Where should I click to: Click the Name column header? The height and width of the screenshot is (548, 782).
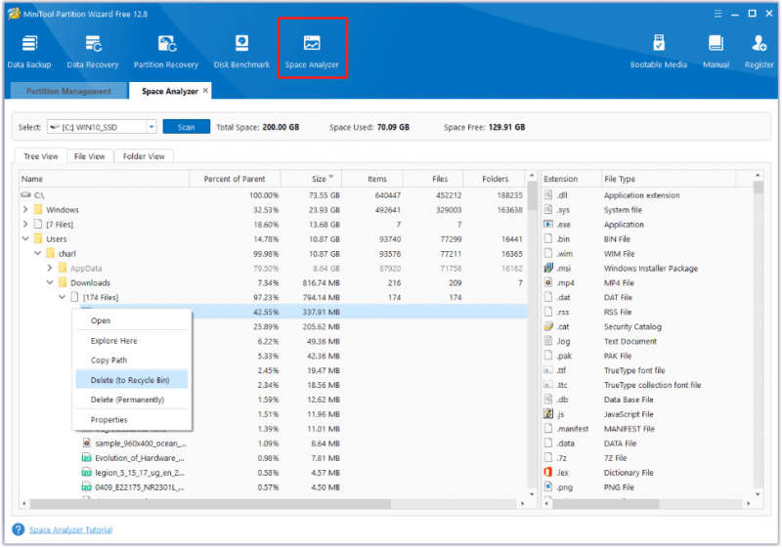pyautogui.click(x=105, y=179)
